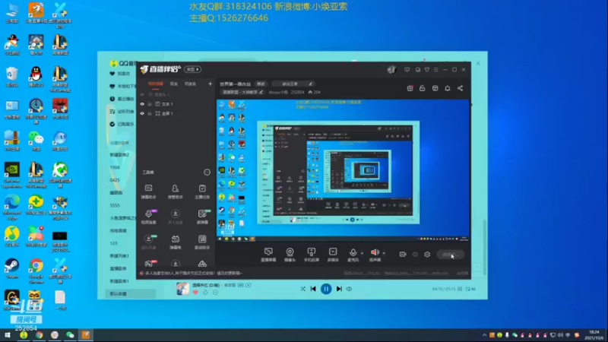Show hidden system tray icons chevron

point(484,335)
